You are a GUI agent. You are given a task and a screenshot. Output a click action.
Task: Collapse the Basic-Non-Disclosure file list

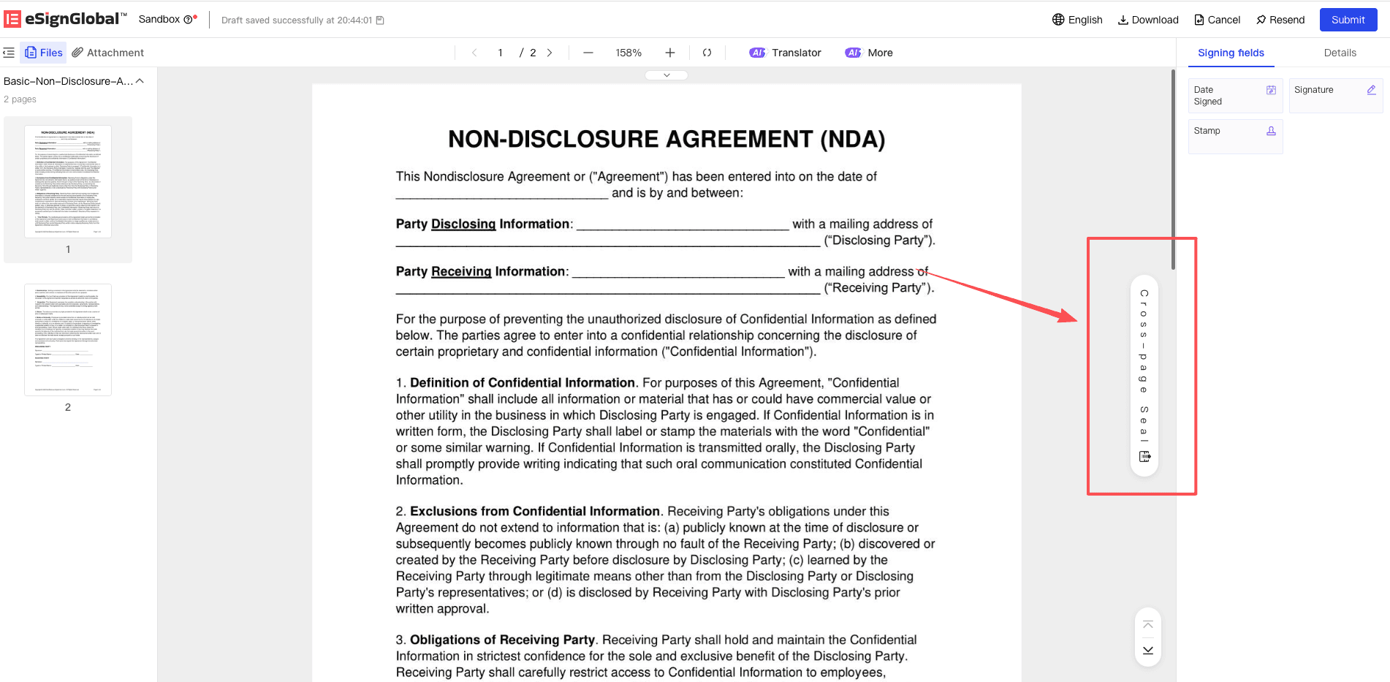[140, 81]
